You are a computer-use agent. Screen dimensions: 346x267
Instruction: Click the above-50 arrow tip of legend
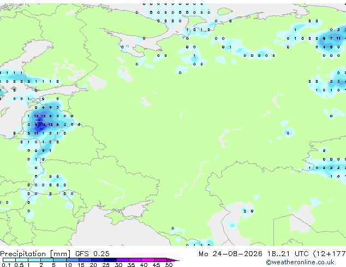173,260
